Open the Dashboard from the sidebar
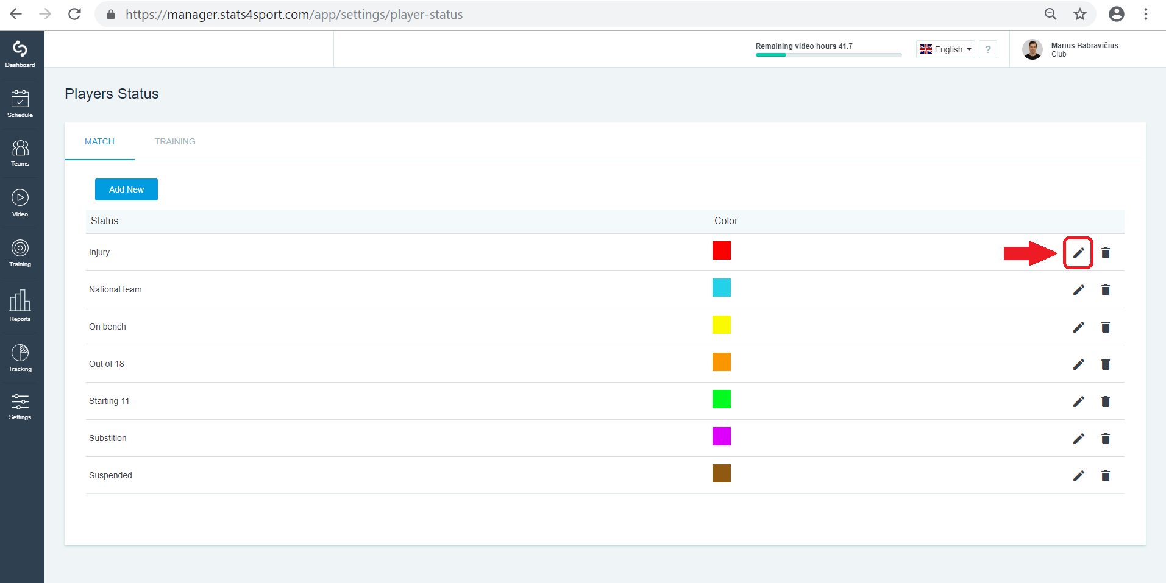Screen dimensions: 1166x583 [20, 54]
